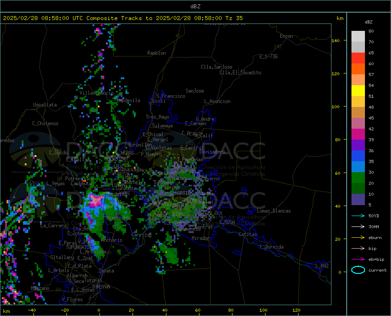The height and width of the screenshot is (316, 391).
Task: Click the Clla.SanJose map label
Action: pos(216,67)
